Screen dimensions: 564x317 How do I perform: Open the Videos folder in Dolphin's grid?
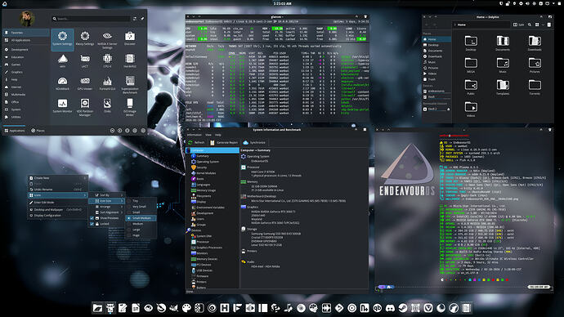pyautogui.click(x=471, y=109)
